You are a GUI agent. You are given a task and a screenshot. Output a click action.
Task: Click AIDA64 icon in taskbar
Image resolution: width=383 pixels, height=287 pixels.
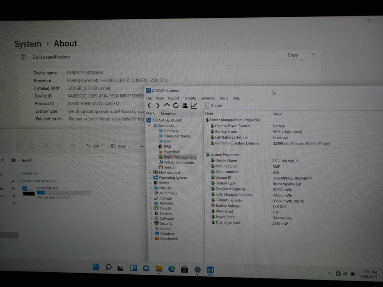210,270
